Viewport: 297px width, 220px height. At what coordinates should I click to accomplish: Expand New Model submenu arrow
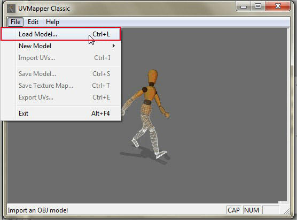click(x=113, y=45)
